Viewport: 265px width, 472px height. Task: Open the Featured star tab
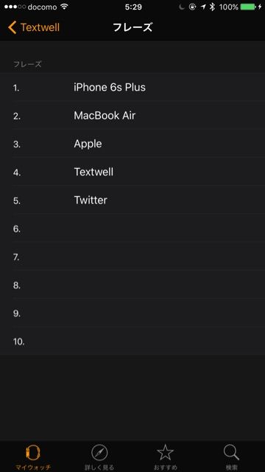point(165,452)
